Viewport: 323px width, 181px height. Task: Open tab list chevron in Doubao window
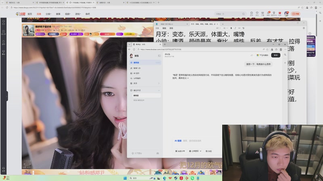[129, 44]
